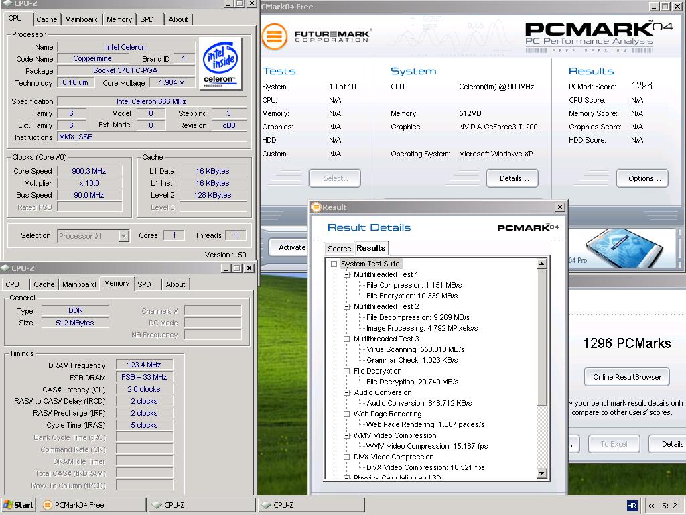Open Mainboard tab in top CPU-Z window

coord(82,19)
